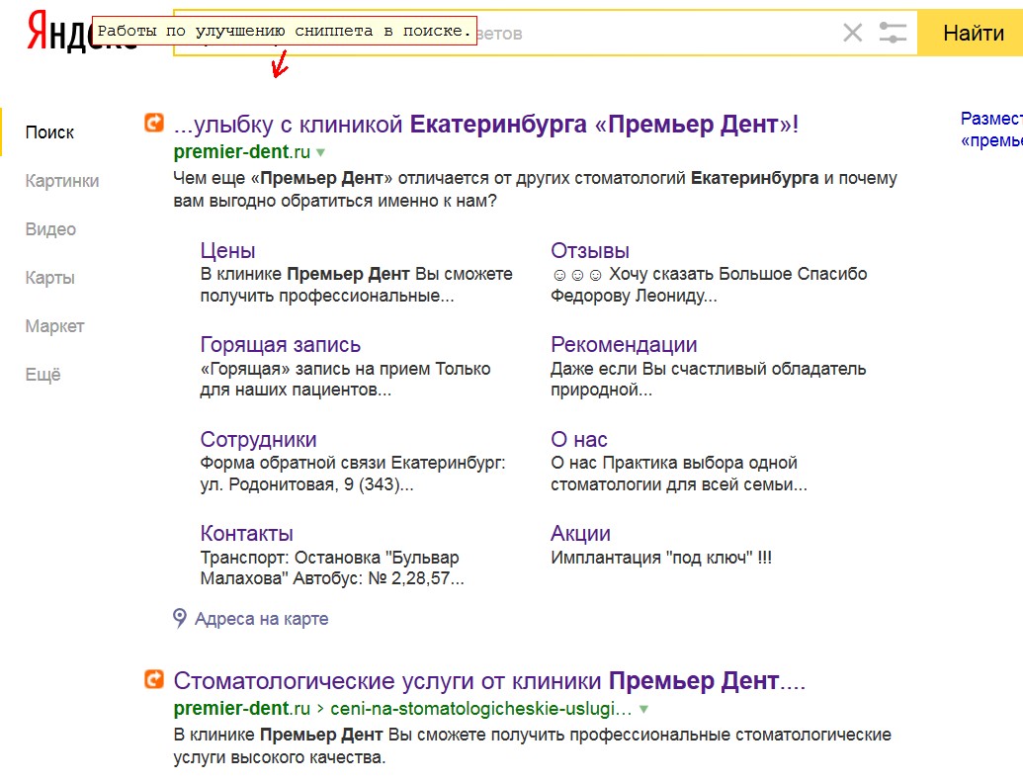Open the Ещё menu in the sidebar

coord(43,375)
